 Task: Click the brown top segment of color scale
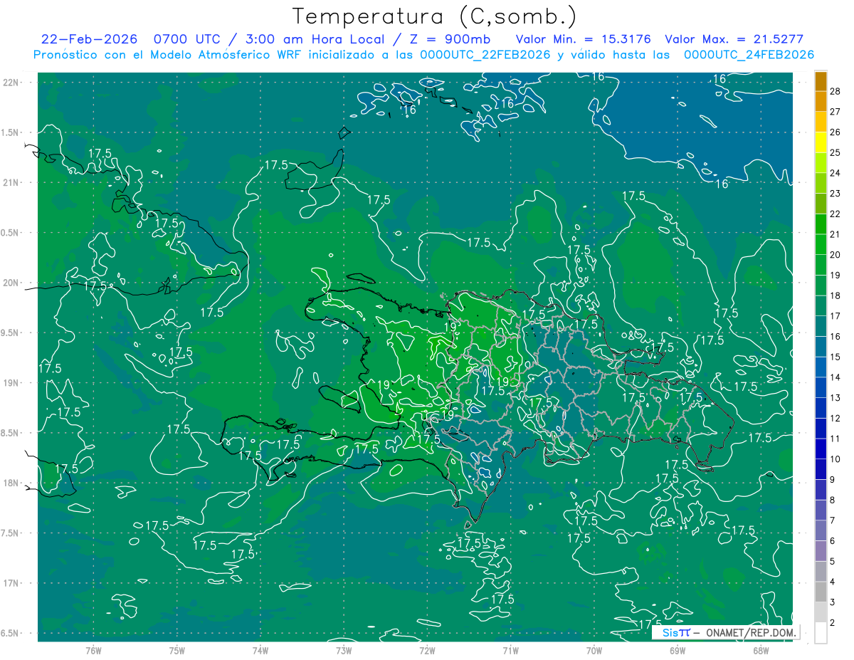[821, 81]
